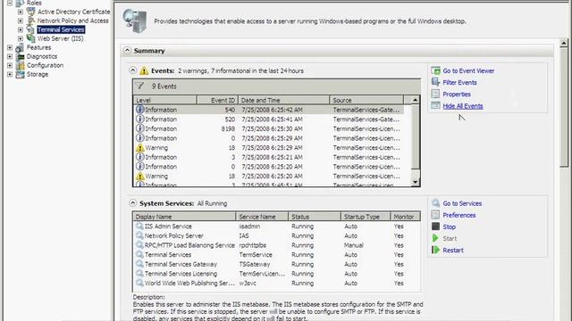The width and height of the screenshot is (572, 321).
Task: Click the Stop service square icon
Action: [435, 226]
